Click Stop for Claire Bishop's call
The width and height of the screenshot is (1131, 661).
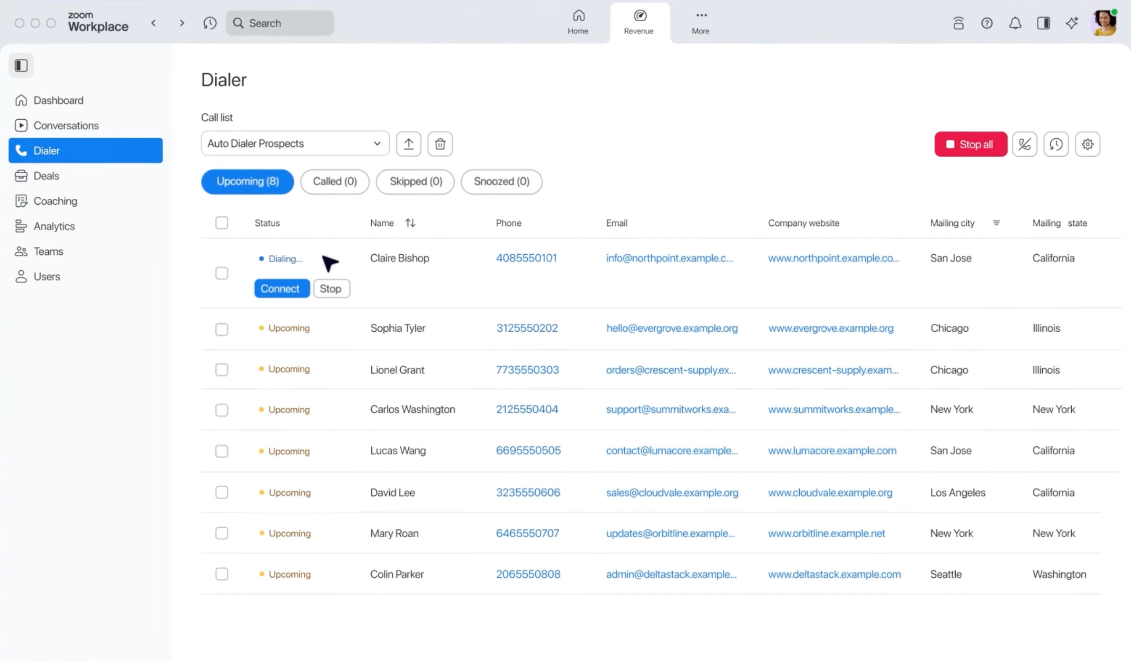331,288
